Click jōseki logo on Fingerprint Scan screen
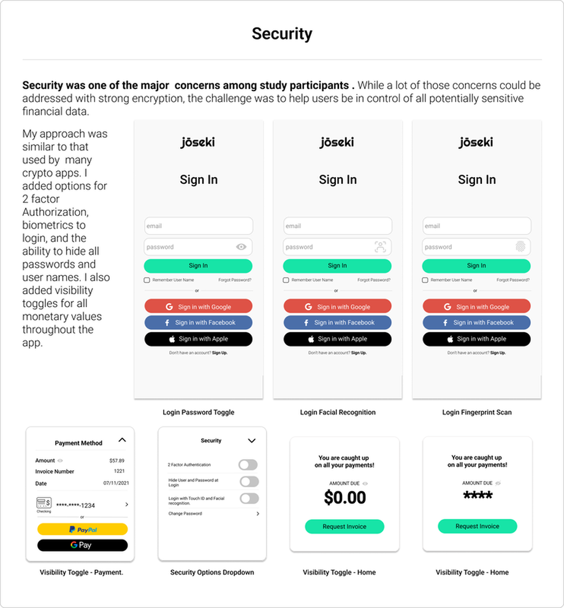The width and height of the screenshot is (564, 608). (476, 142)
